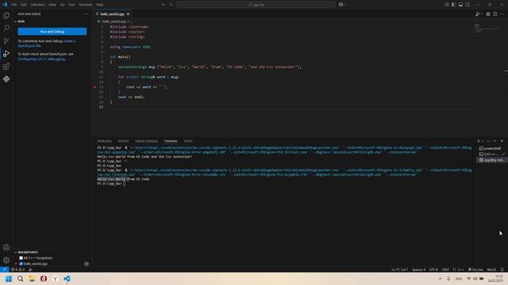Screen dimensions: 508x285
Task: Open Yandex browser from taskbar
Action: [x=55, y=279]
